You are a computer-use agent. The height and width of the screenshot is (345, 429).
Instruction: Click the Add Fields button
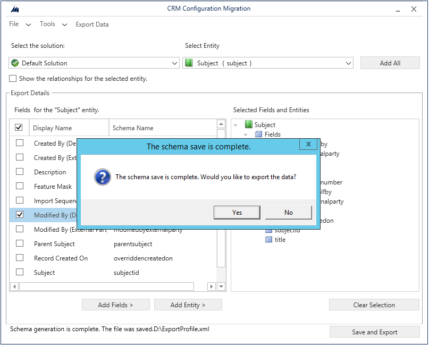[116, 305]
